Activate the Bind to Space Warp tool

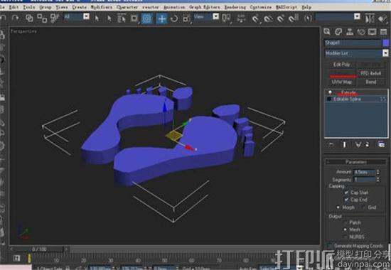point(55,18)
